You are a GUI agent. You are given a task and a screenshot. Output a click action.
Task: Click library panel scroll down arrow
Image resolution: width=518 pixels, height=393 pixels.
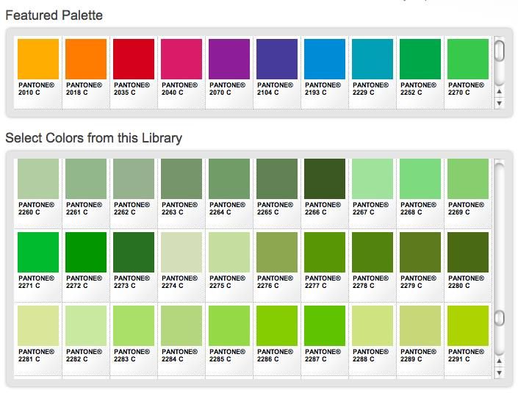point(499,373)
